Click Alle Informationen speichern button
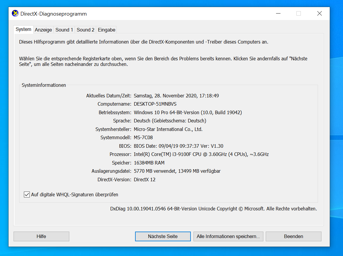Viewport: 343px width, 256px height. coord(228,236)
